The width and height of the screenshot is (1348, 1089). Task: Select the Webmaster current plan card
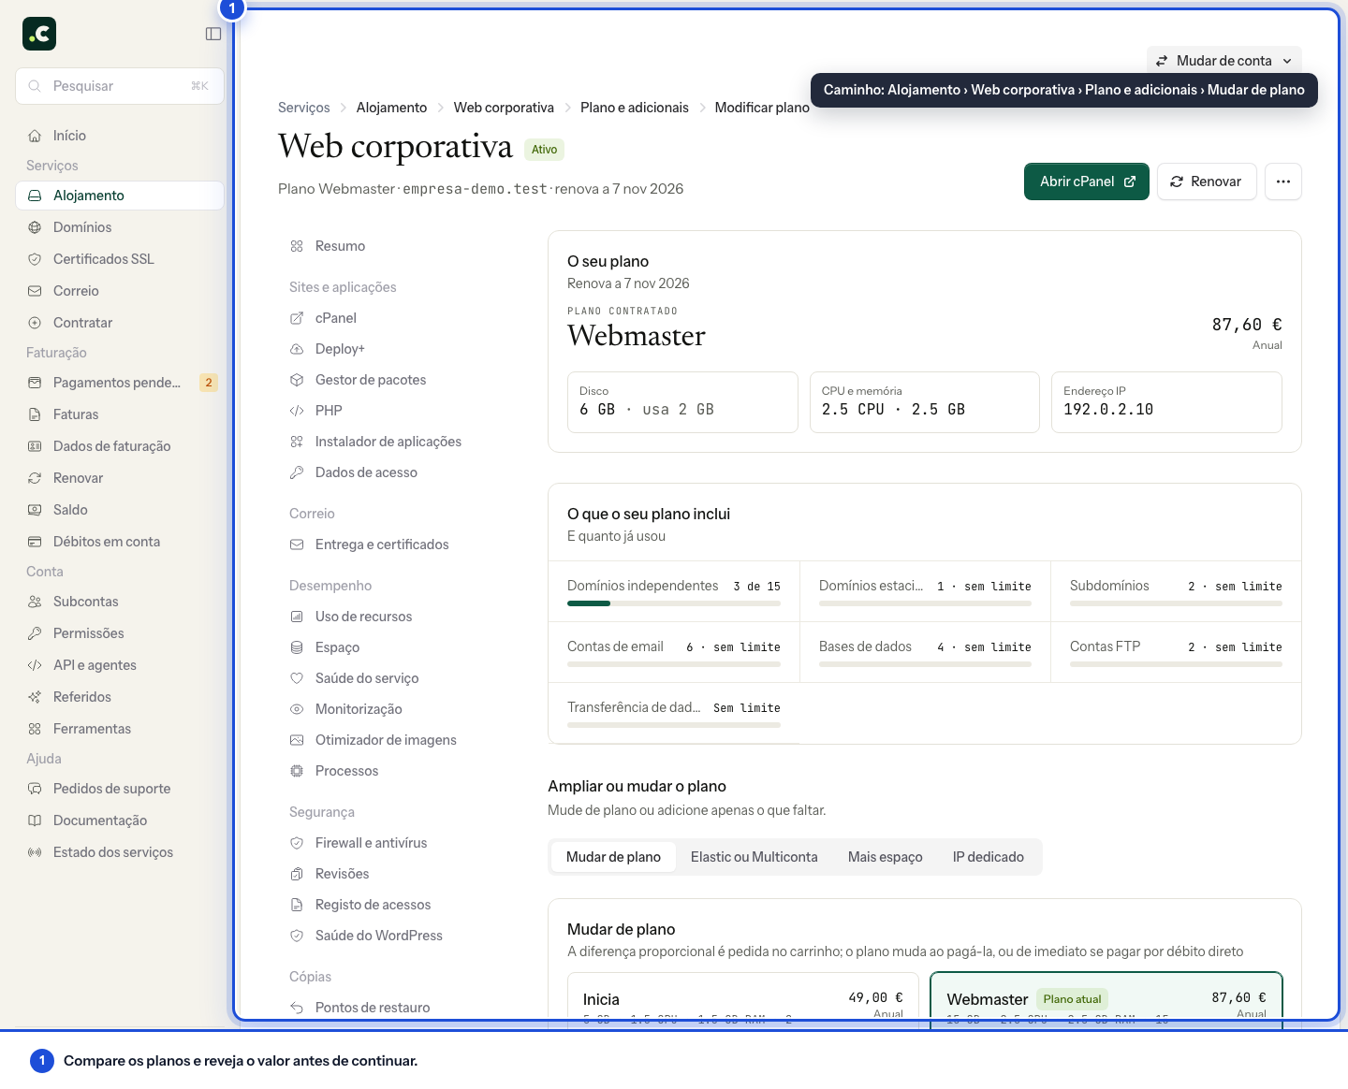point(1106,996)
